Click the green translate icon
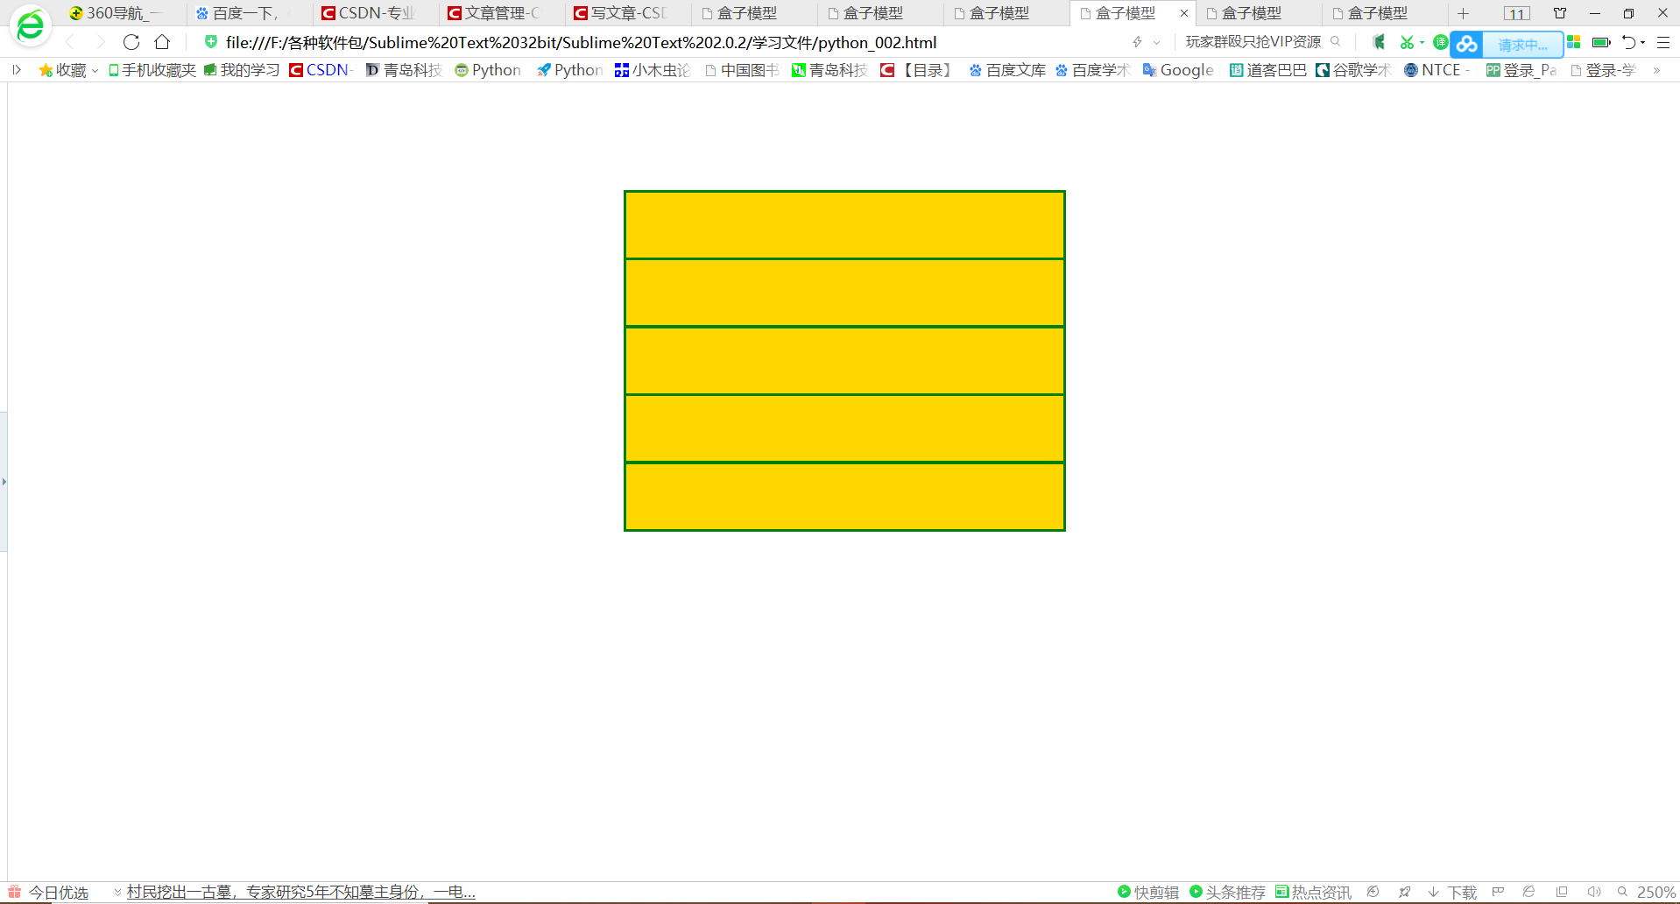 pos(1440,42)
